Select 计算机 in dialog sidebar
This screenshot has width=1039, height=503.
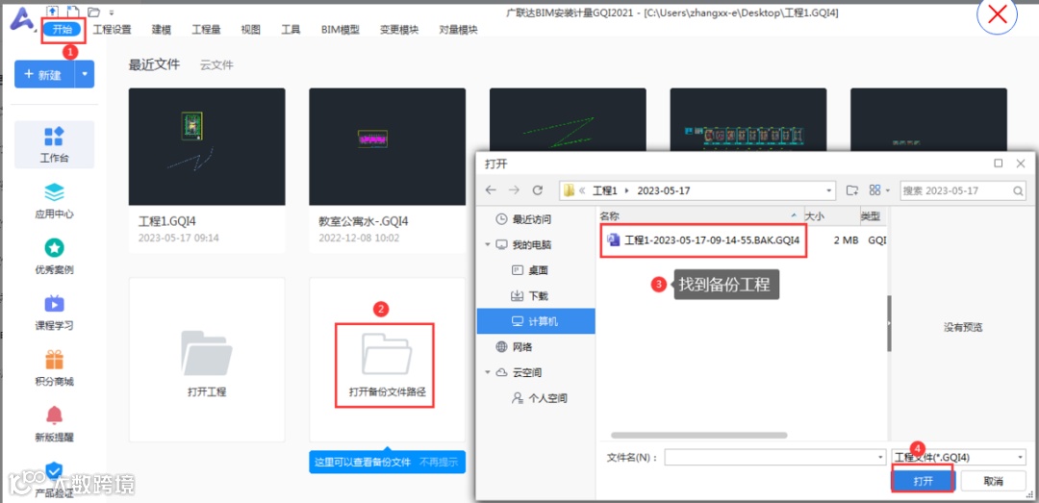pos(536,321)
